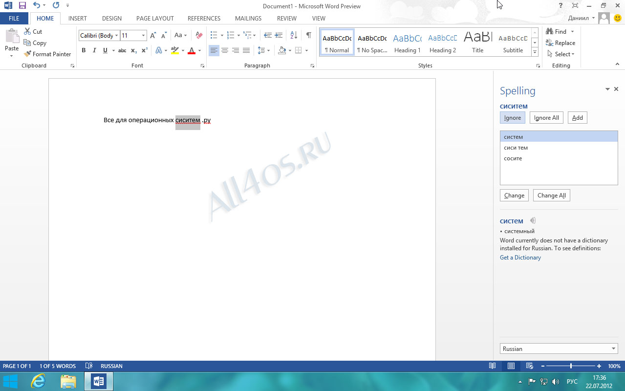The image size is (625, 391).
Task: Sort the selected text
Action: click(x=294, y=35)
